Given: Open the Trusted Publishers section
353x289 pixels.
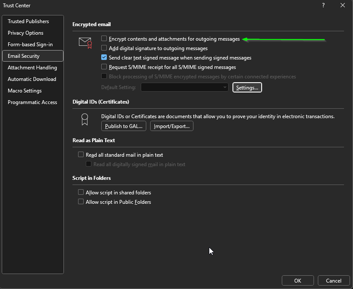Looking at the screenshot, I should pyautogui.click(x=28, y=21).
